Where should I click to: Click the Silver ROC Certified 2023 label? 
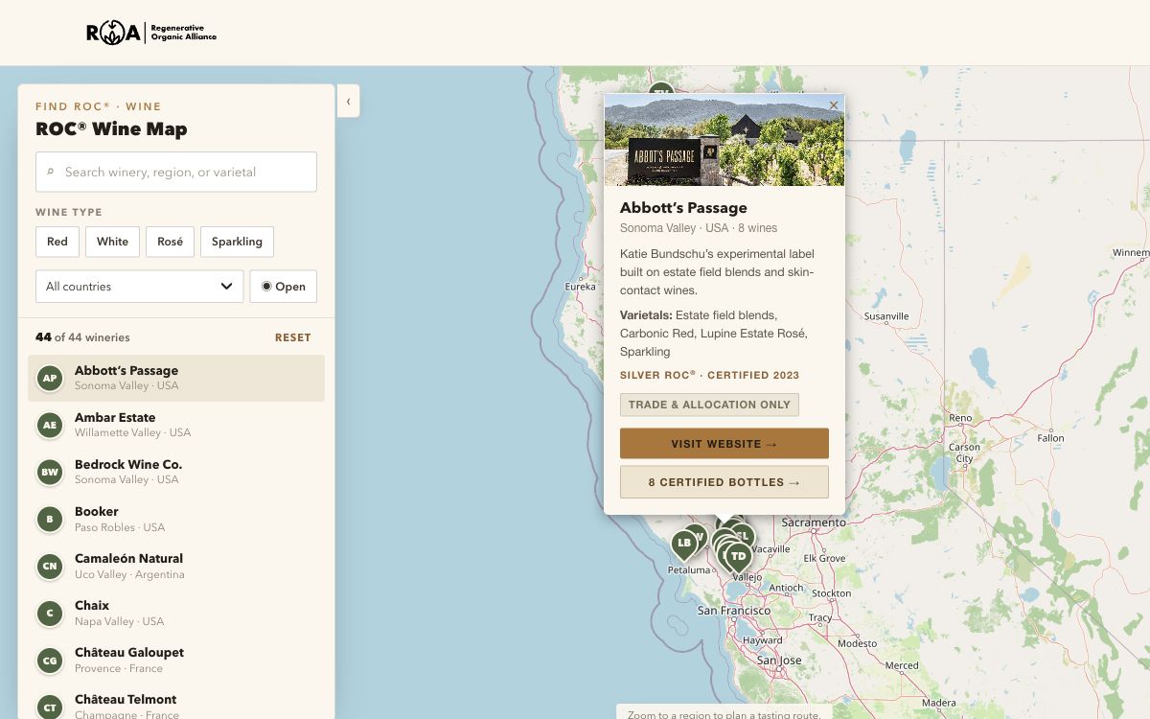click(x=709, y=375)
